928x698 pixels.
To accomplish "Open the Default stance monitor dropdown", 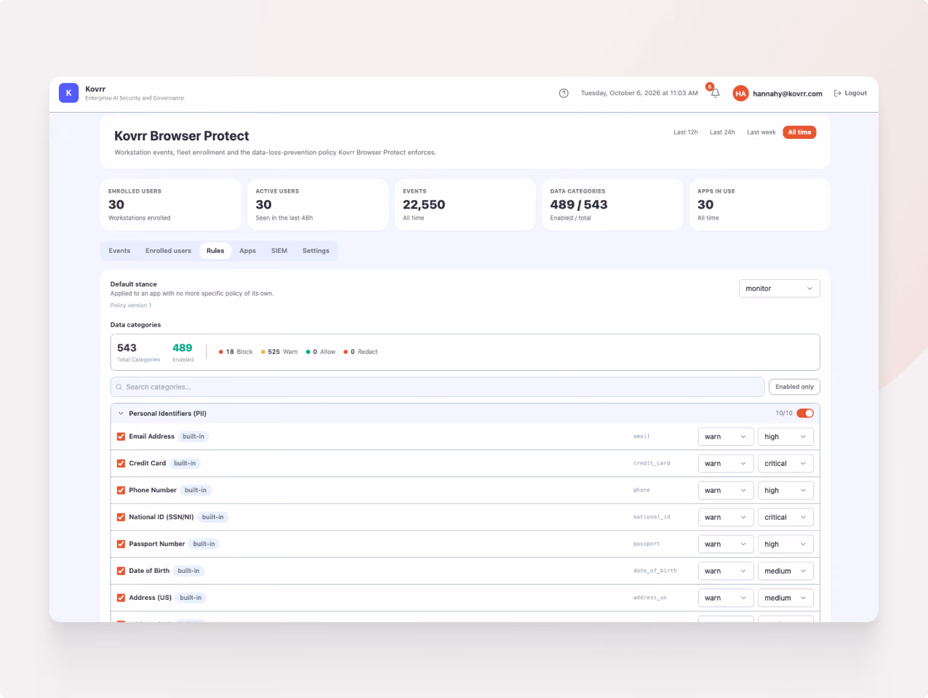I will [780, 289].
